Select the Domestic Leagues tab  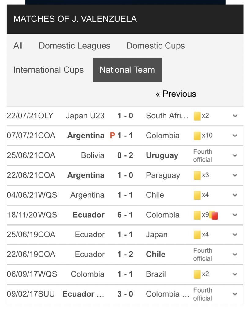click(x=74, y=46)
